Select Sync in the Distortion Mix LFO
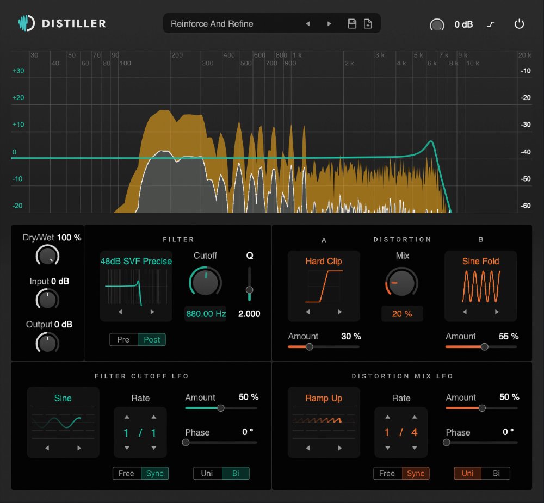 point(416,473)
